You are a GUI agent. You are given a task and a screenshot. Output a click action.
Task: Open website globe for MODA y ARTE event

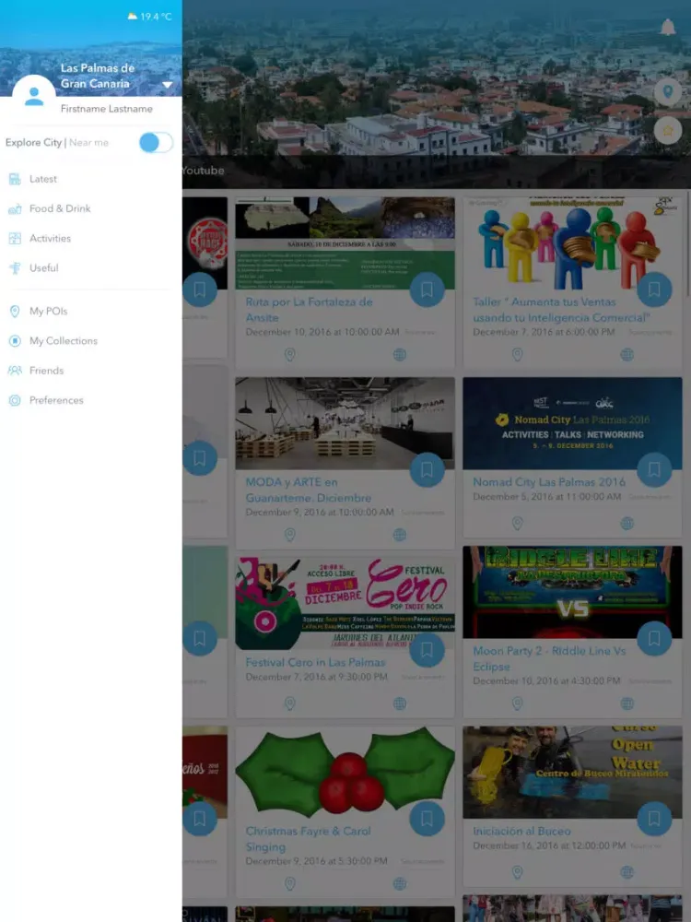pyautogui.click(x=400, y=535)
